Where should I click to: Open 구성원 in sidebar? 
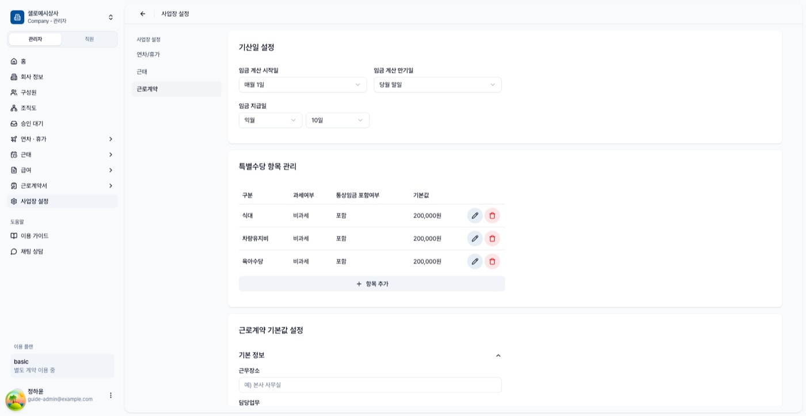coord(62,92)
